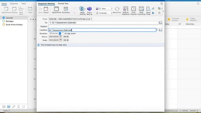
Task: Open the Scheduling assistant
Action: point(66,10)
